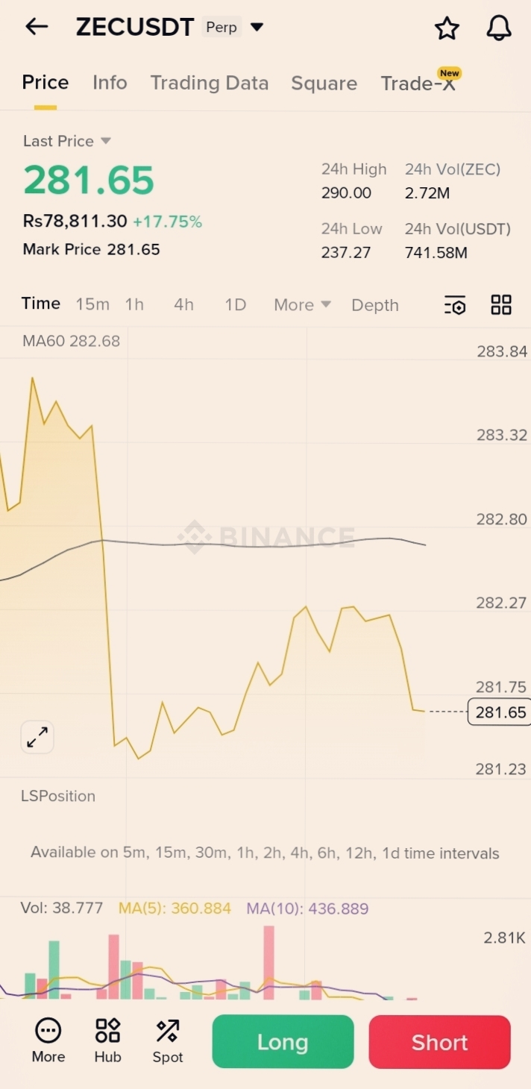Tap the green Long button
The height and width of the screenshot is (1089, 531).
tap(283, 1042)
